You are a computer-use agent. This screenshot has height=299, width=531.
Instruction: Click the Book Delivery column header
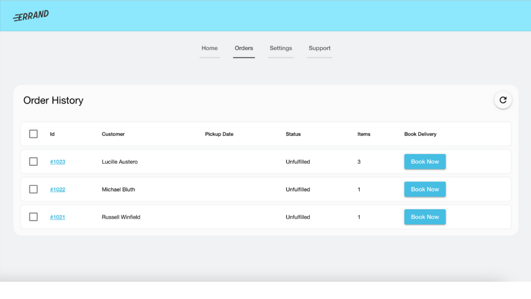coord(420,134)
